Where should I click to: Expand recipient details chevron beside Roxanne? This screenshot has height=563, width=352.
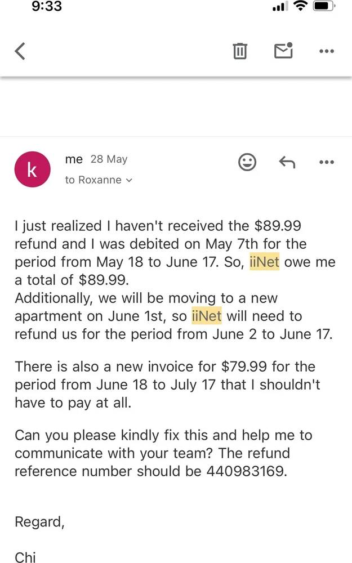(x=129, y=180)
